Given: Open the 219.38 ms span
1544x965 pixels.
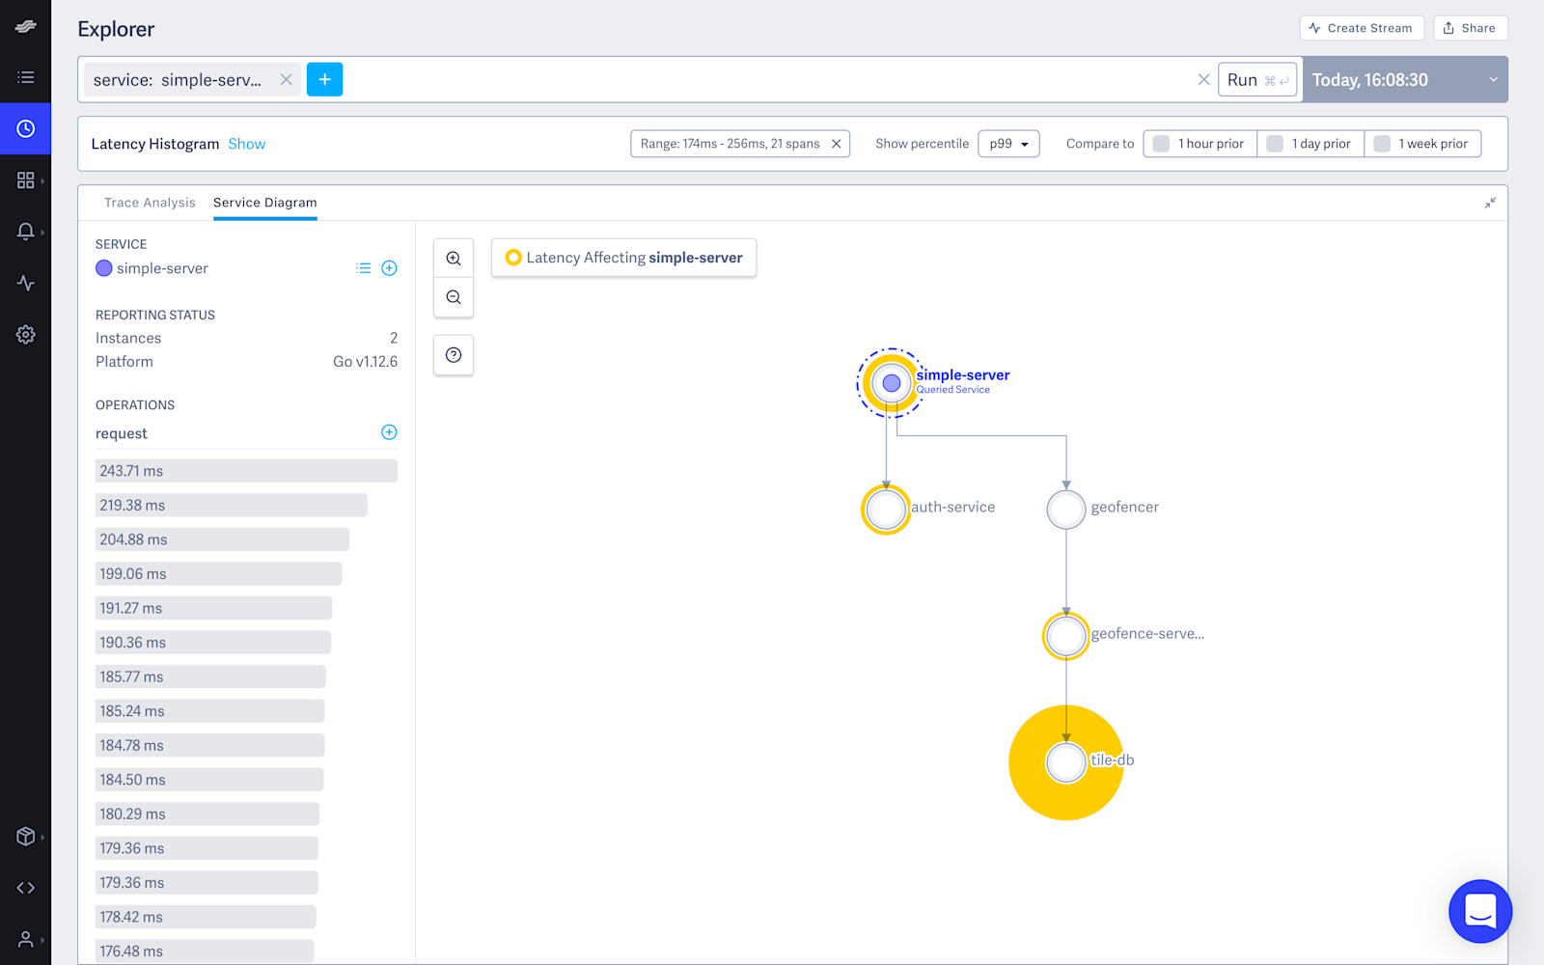Looking at the screenshot, I should (x=232, y=505).
